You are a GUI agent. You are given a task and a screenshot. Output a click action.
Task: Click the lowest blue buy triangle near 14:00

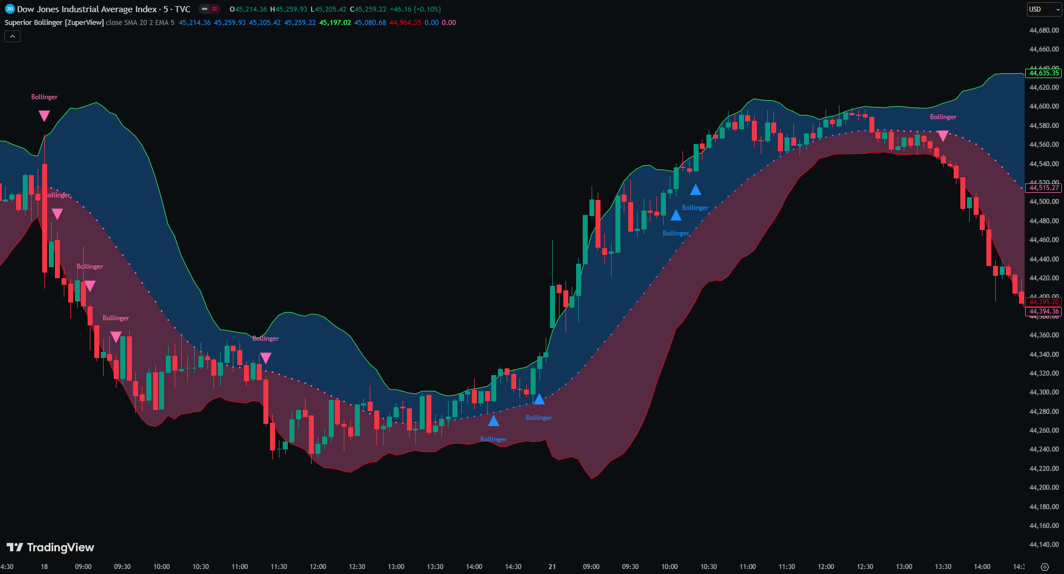tap(493, 421)
